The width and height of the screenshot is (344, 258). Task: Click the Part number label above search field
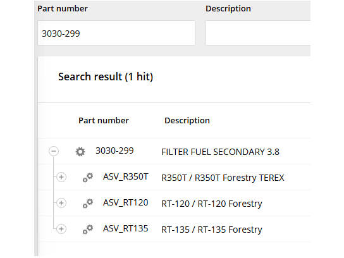pos(63,9)
